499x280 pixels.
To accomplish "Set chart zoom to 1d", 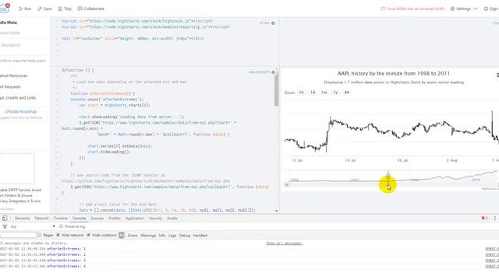I will coord(313,93).
